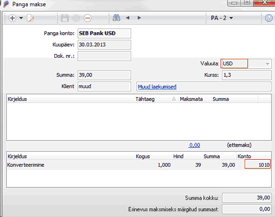The image size is (275, 217).
Task: Click the 0,00 ettemaks link
Action: click(194, 145)
